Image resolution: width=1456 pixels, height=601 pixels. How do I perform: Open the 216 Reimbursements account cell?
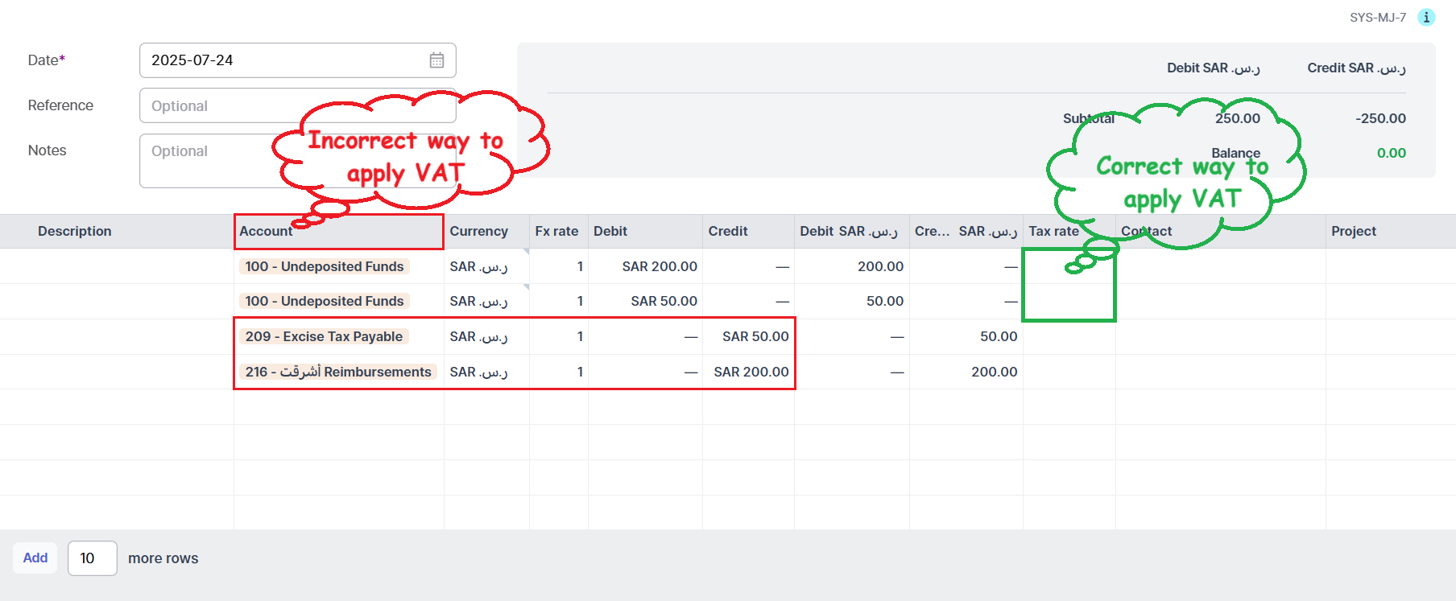338,372
